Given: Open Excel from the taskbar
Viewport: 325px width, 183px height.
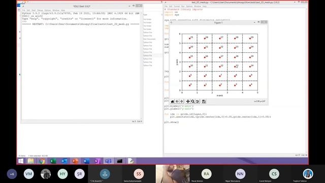Looking at the screenshot, I should 53,161.
